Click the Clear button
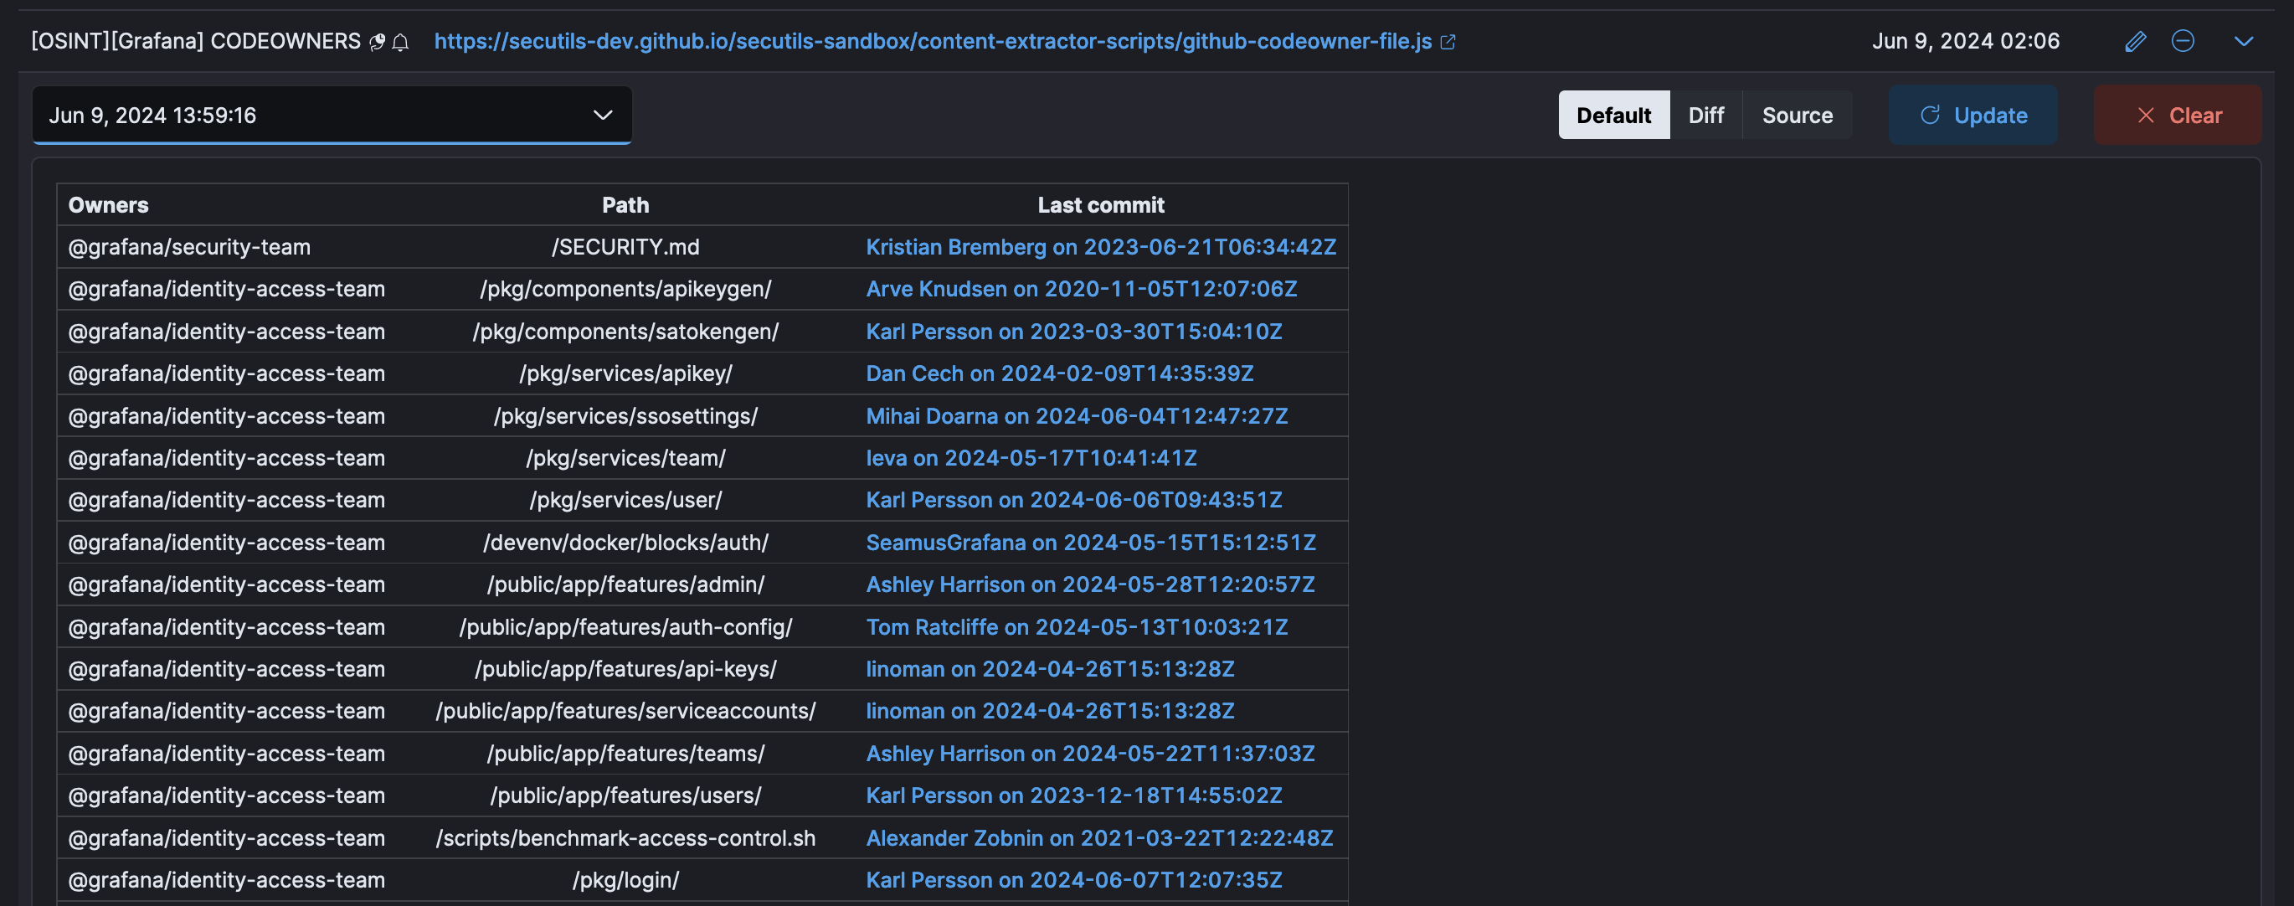The width and height of the screenshot is (2294, 906). click(2178, 114)
